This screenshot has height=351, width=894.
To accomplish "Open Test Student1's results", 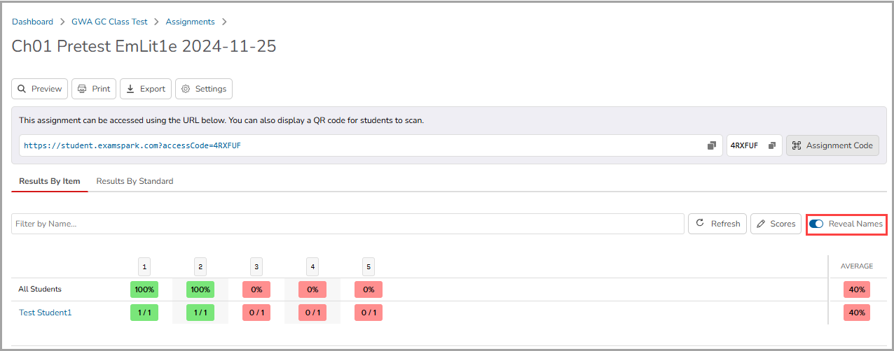I will (x=45, y=313).
